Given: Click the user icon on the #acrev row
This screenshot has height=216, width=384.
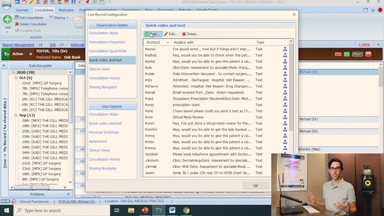Looking at the screenshot, I should [x=285, y=49].
